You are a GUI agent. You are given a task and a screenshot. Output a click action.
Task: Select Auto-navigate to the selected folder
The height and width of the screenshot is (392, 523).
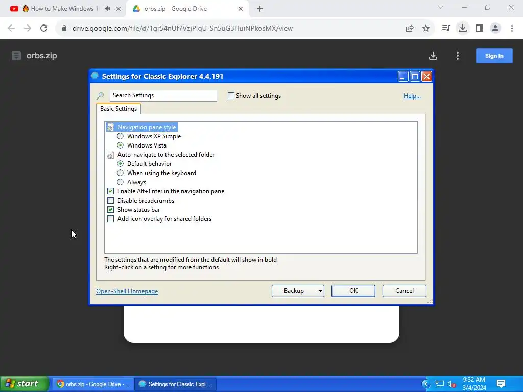pos(166,155)
